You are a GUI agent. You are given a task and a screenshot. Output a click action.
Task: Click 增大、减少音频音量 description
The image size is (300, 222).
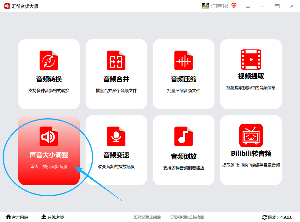click(x=49, y=166)
